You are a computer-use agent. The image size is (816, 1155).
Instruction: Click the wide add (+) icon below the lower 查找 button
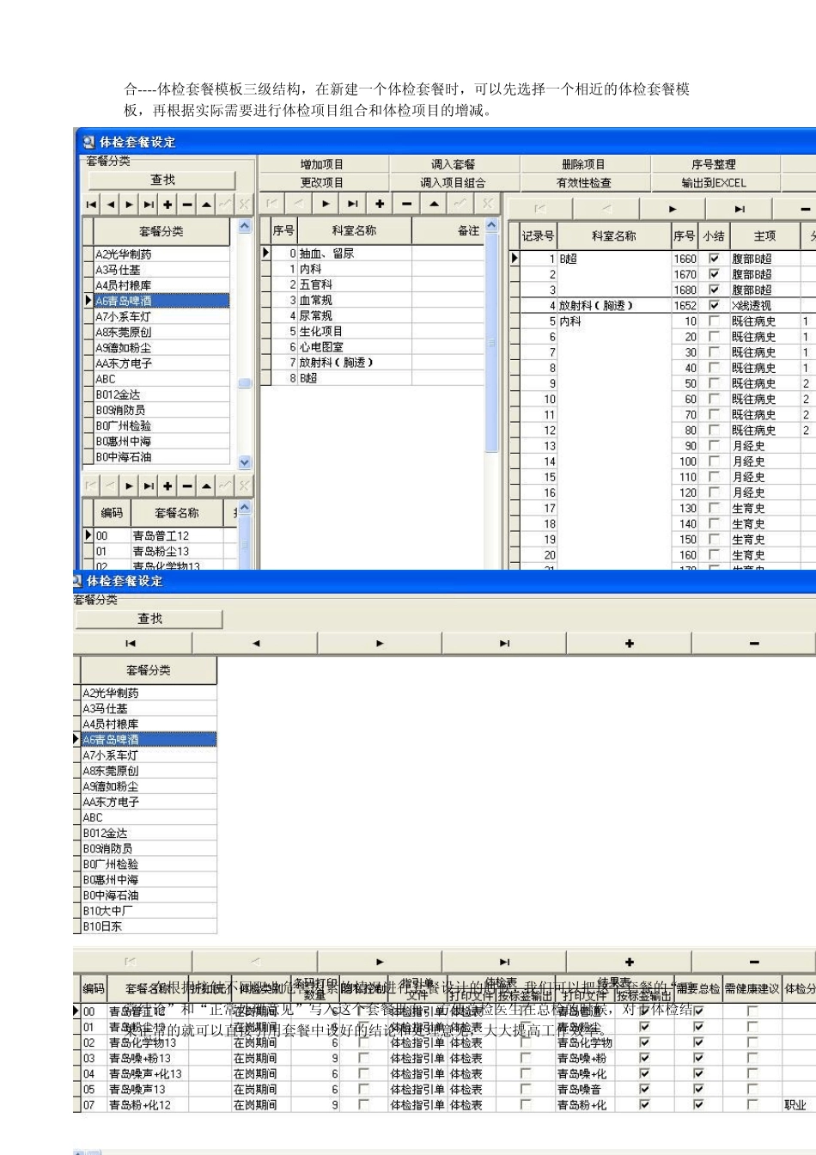tap(629, 644)
